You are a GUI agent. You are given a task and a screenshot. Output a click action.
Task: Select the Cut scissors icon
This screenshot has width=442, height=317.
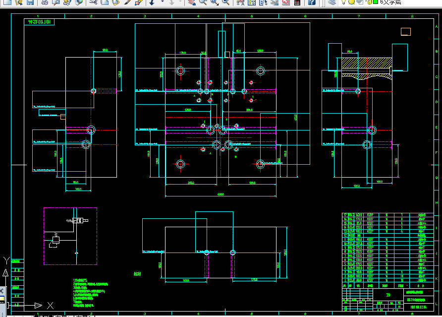point(93,2)
